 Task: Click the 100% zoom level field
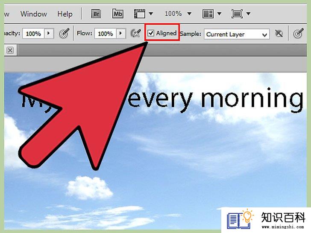(x=173, y=14)
